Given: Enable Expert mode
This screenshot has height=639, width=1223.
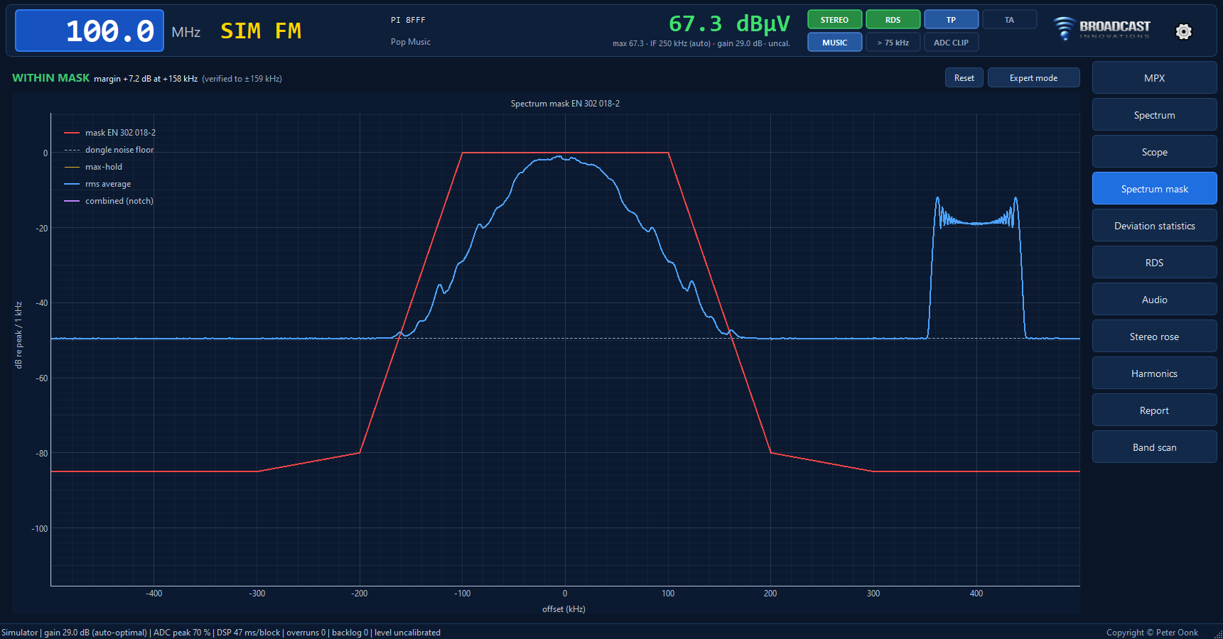Looking at the screenshot, I should pos(1033,78).
